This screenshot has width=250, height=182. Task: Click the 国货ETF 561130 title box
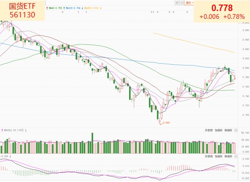point(22,11)
